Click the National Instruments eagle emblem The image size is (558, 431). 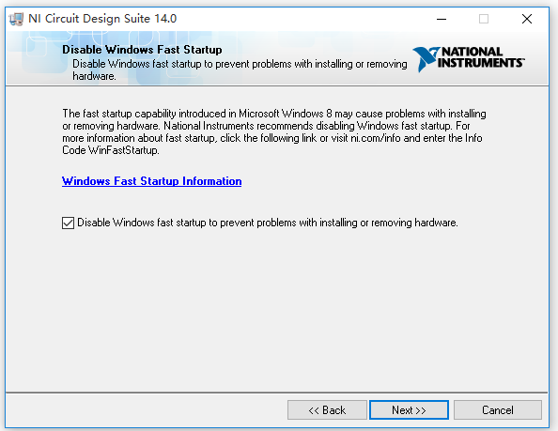tap(426, 58)
